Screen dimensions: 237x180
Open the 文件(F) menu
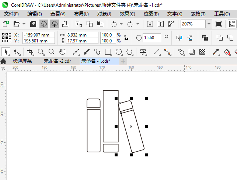click(x=11, y=14)
